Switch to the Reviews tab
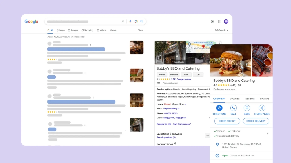 [x=250, y=99]
